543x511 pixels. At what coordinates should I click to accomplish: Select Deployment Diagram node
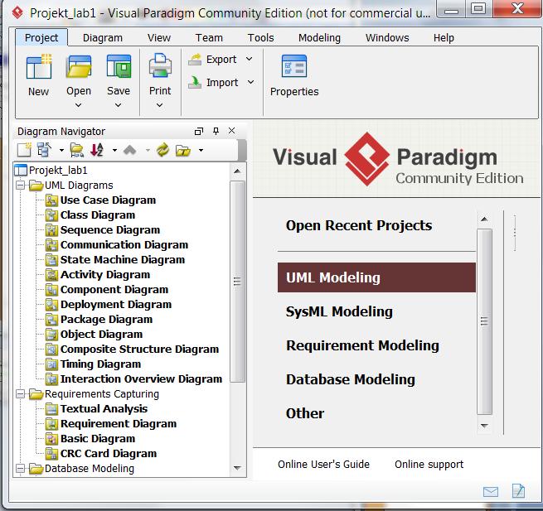pos(116,304)
